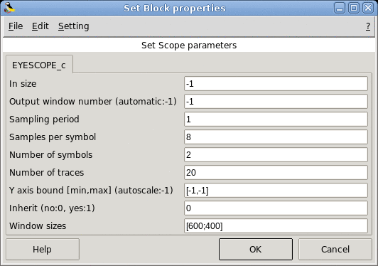
Task: Edit the Number of traces field
Action: point(276,173)
